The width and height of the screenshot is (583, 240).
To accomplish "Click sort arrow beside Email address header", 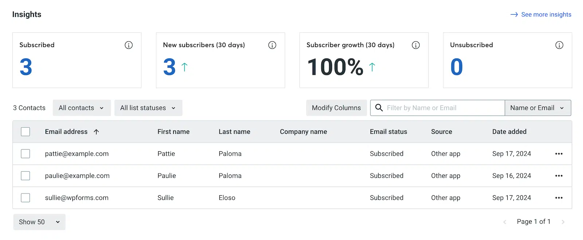I will 96,132.
